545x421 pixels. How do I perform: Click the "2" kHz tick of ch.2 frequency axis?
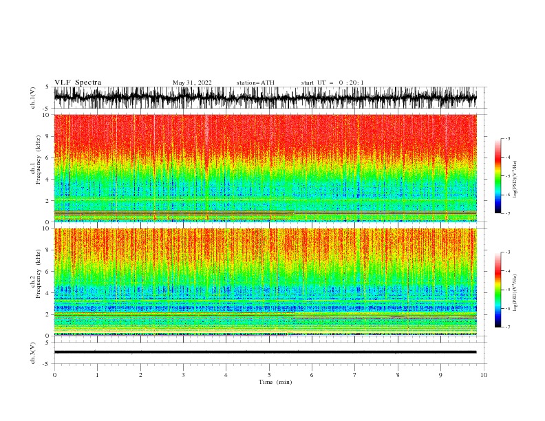tap(47, 314)
